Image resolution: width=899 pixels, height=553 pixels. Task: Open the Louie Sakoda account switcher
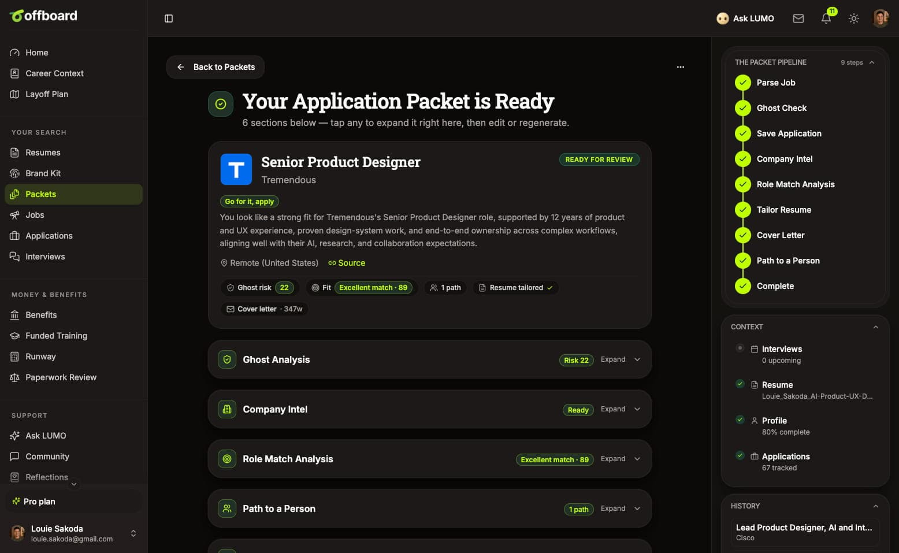pos(73,533)
